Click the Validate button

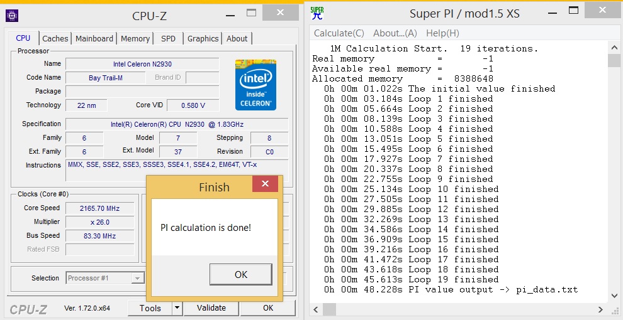tap(211, 307)
